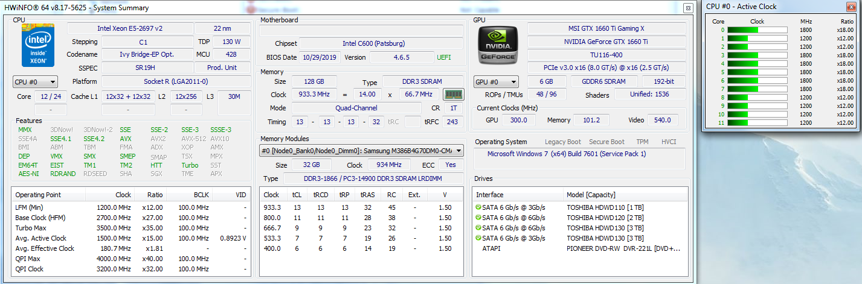Open the GPU #0 selector dropdown
This screenshot has width=862, height=284.
pyautogui.click(x=497, y=81)
